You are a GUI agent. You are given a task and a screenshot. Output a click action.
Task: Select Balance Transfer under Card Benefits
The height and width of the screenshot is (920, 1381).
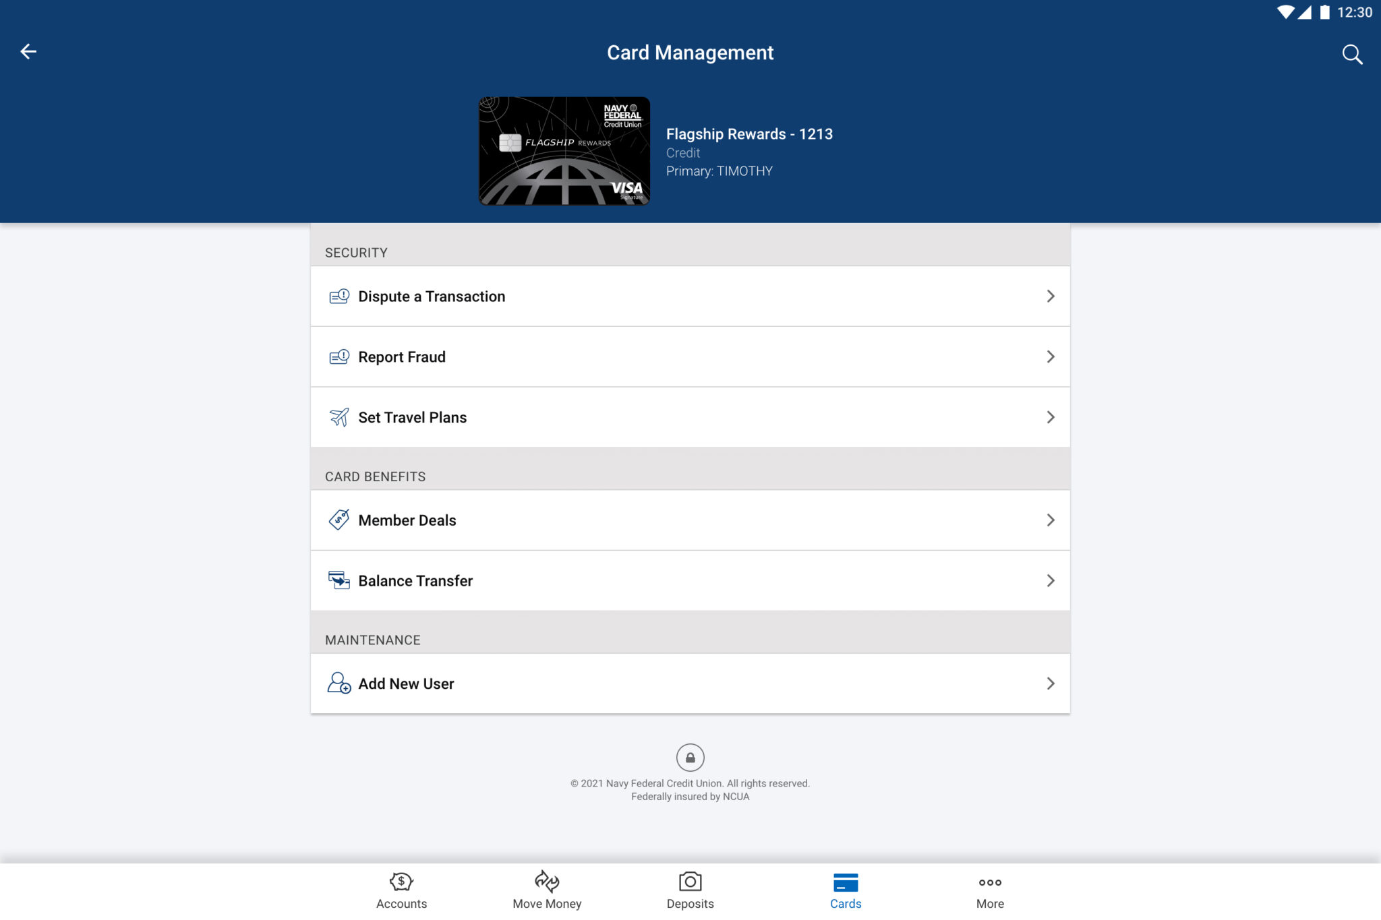point(415,580)
